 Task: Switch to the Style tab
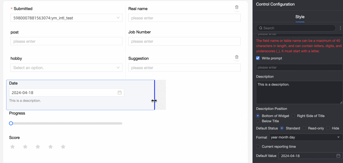coord(300,17)
